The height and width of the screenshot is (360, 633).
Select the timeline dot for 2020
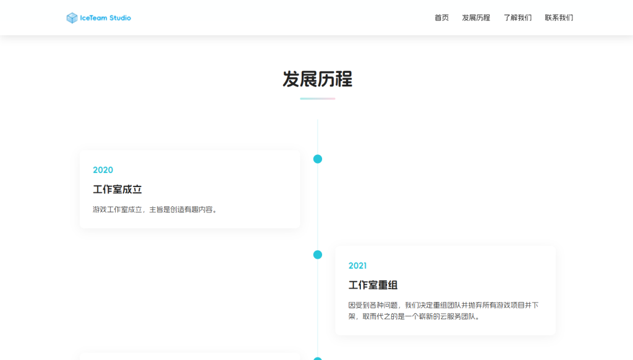(x=318, y=159)
